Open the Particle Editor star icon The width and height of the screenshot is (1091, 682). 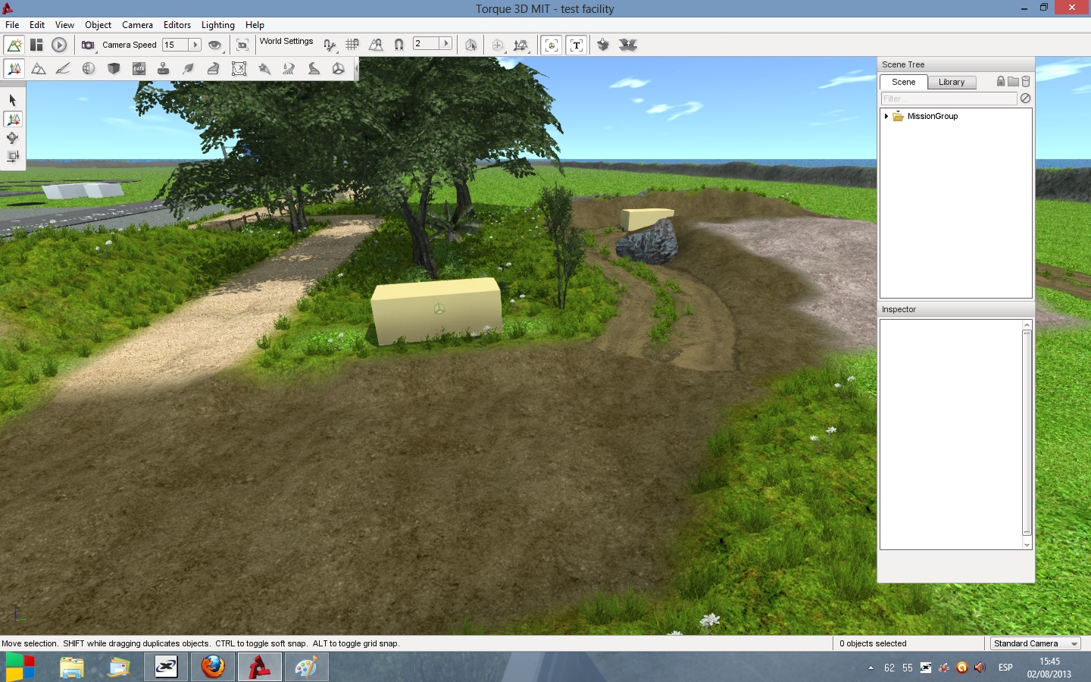(264, 69)
